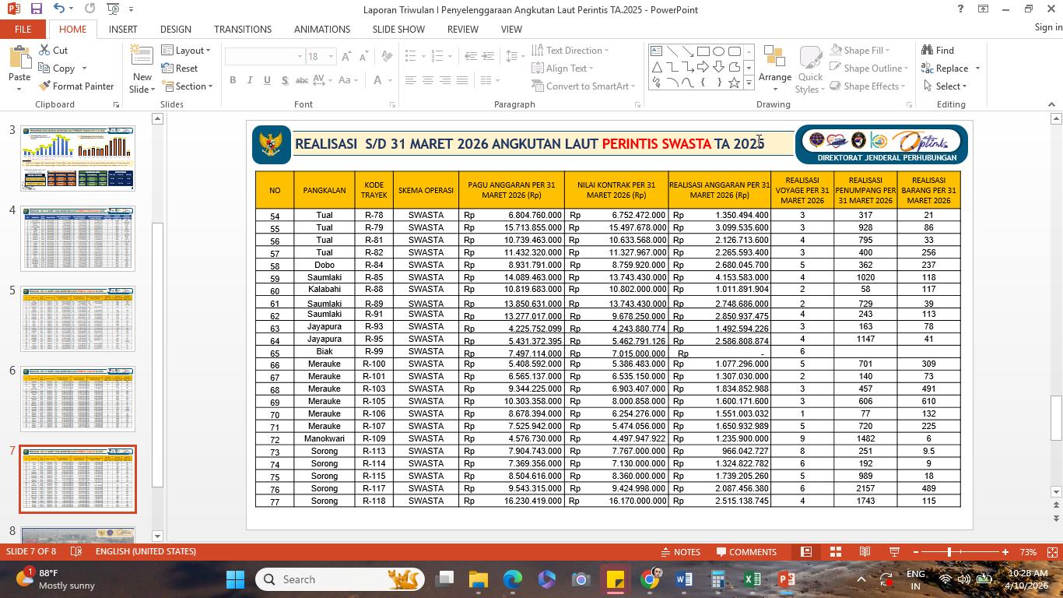Open PowerPoint Help question mark
1063x598 pixels.
[960, 9]
